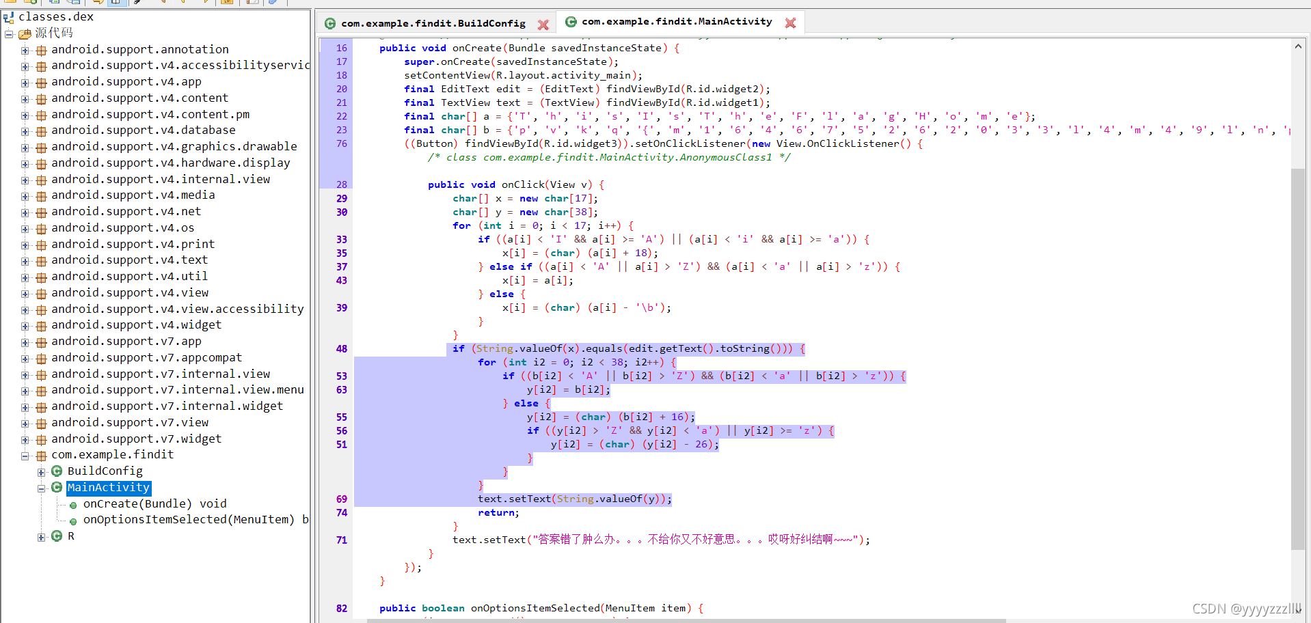Select android.support.v4.internal.view in the tree
The image size is (1311, 623).
coord(161,180)
